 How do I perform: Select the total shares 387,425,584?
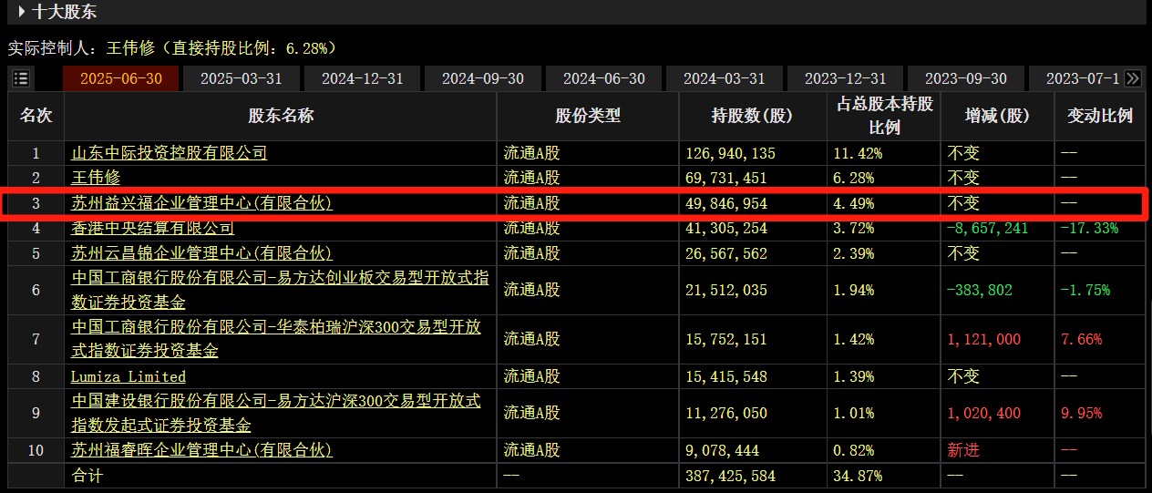coord(732,476)
